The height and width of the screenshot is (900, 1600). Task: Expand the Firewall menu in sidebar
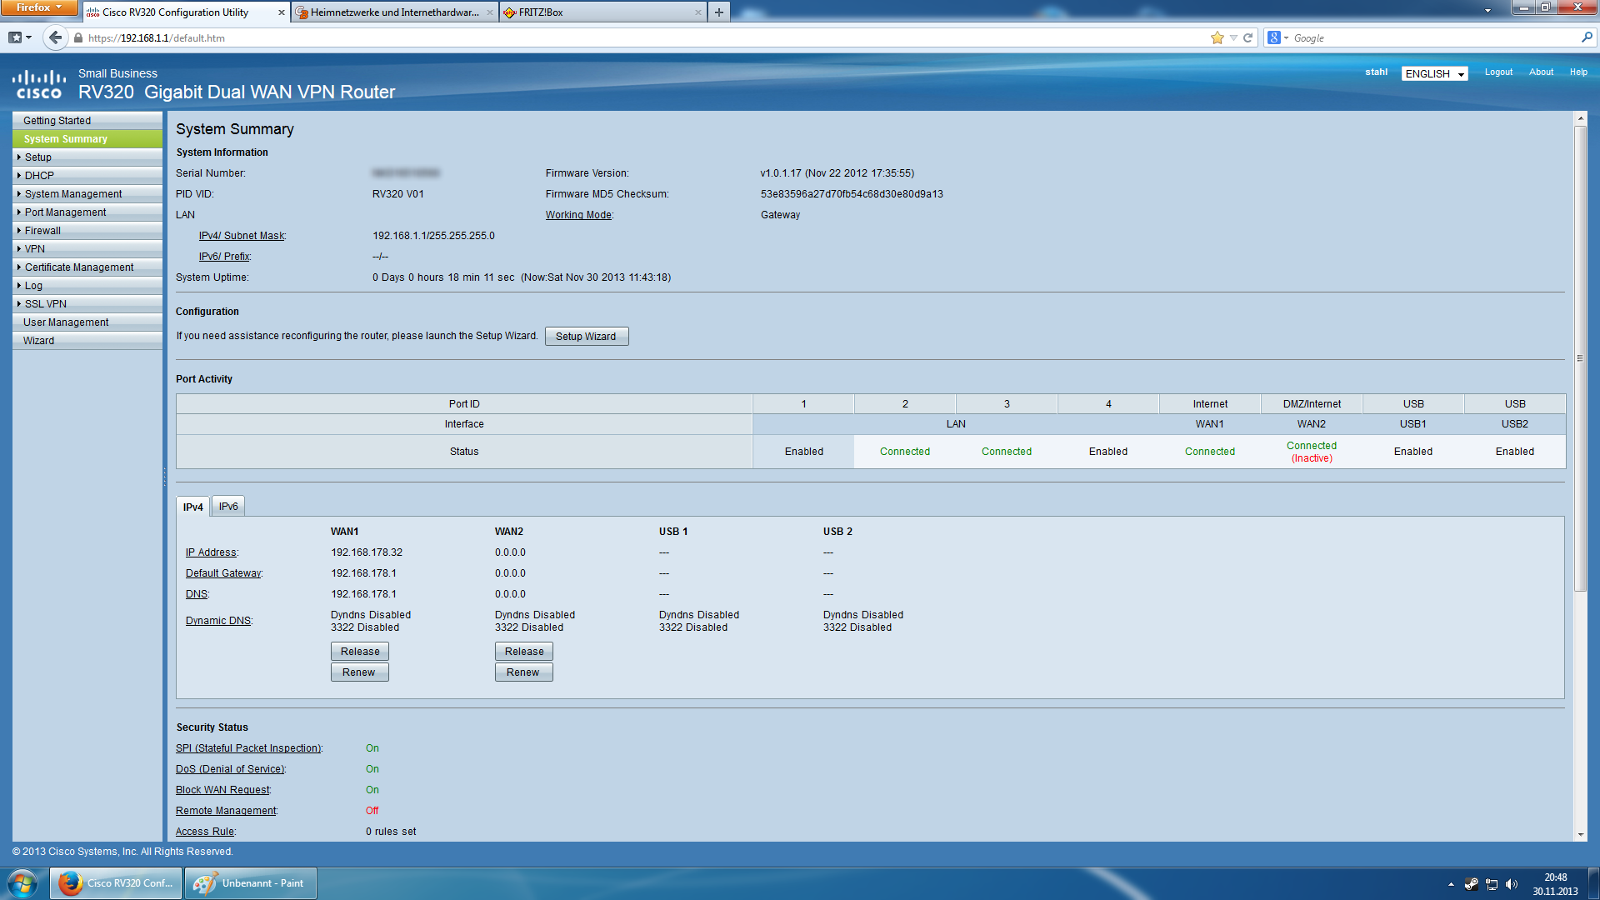(42, 231)
